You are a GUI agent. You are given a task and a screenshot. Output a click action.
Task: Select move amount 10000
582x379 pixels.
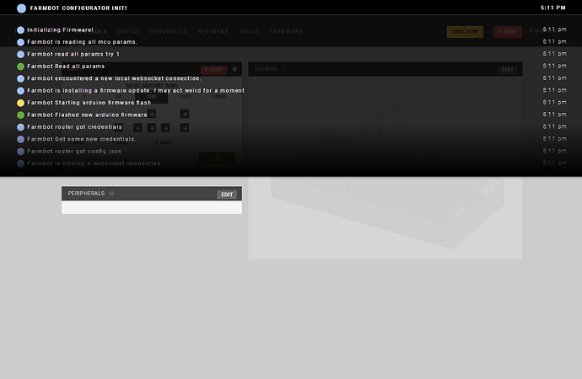pyautogui.click(x=218, y=97)
